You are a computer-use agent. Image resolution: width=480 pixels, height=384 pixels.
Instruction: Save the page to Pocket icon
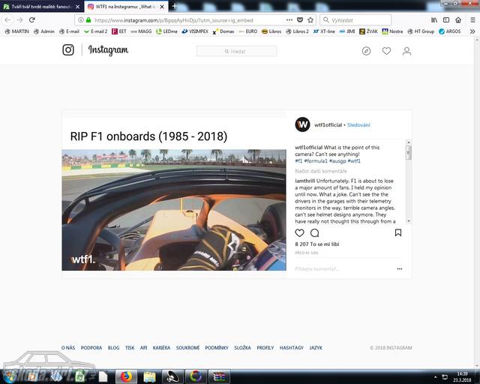300,20
